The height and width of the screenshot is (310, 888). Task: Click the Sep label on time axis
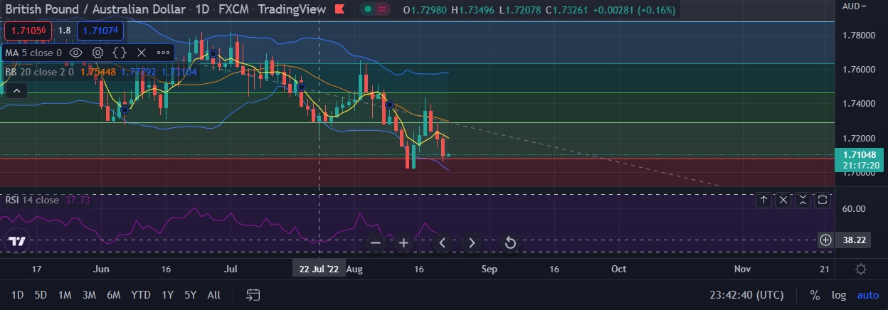[489, 269]
